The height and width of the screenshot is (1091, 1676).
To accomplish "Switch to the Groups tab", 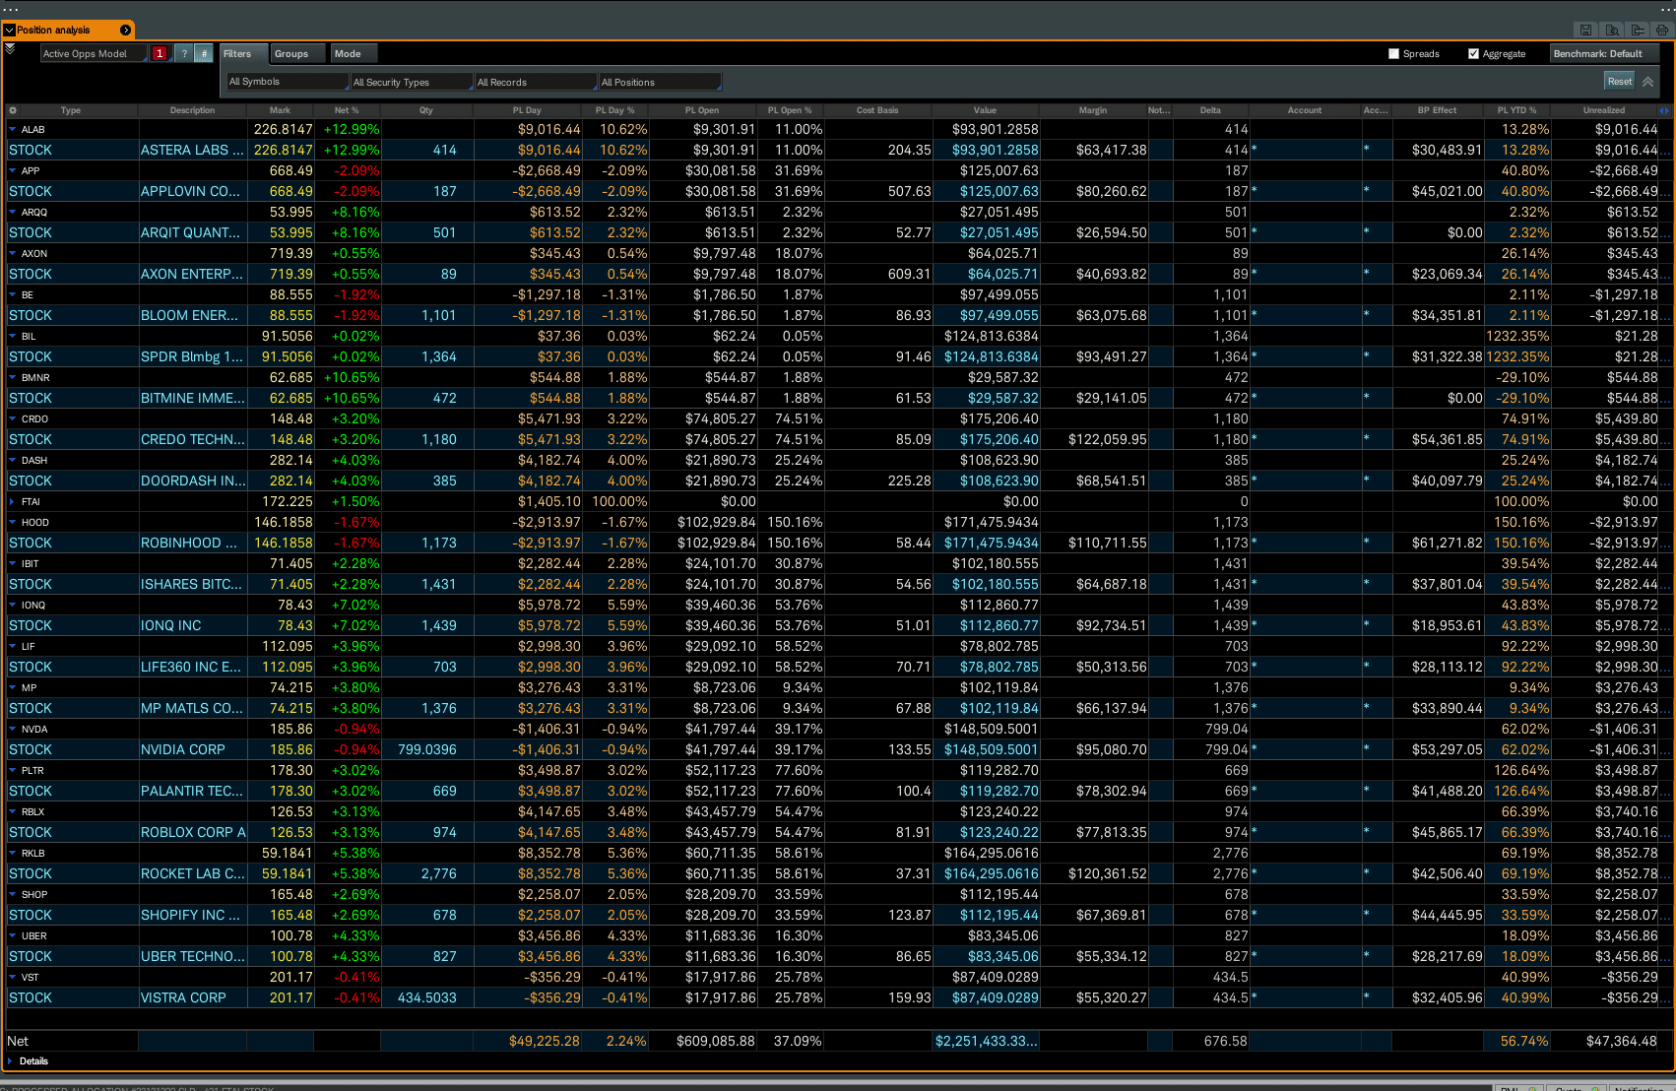I will pyautogui.click(x=291, y=54).
